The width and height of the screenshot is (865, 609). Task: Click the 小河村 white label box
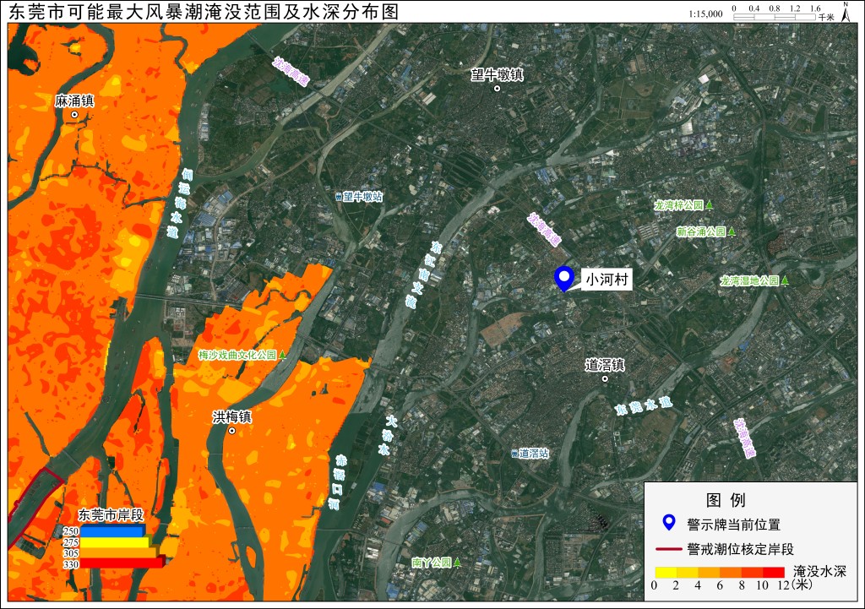click(607, 280)
